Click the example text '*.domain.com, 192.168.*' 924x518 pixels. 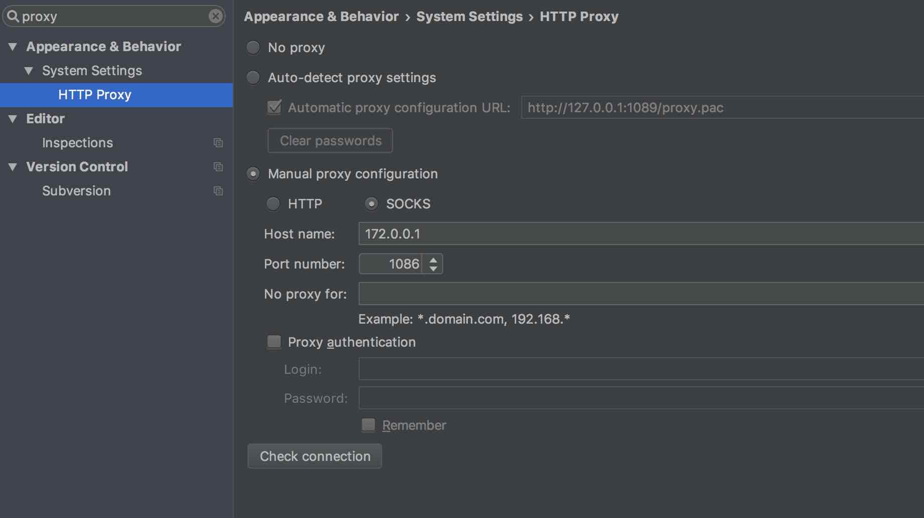[494, 319]
